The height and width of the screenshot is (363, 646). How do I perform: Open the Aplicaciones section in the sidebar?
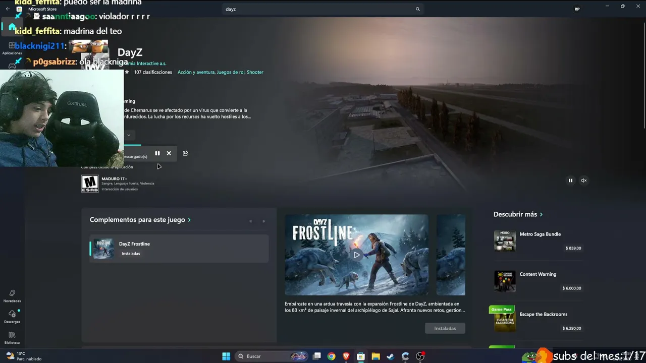click(12, 48)
